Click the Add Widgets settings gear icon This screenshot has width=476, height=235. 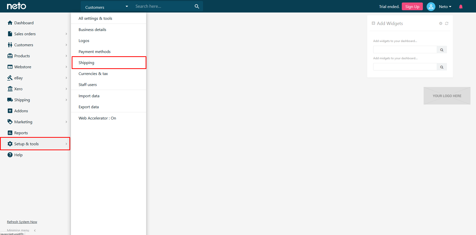(441, 23)
